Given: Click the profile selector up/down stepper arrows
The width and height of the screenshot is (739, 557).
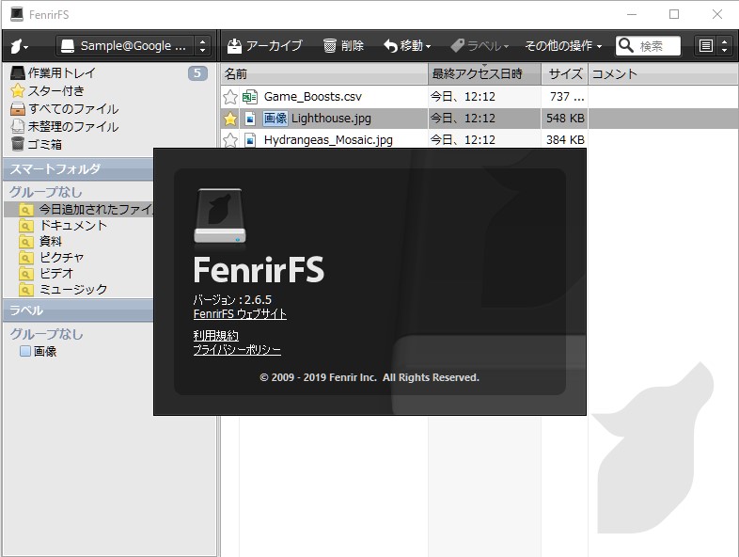Looking at the screenshot, I should [x=203, y=46].
